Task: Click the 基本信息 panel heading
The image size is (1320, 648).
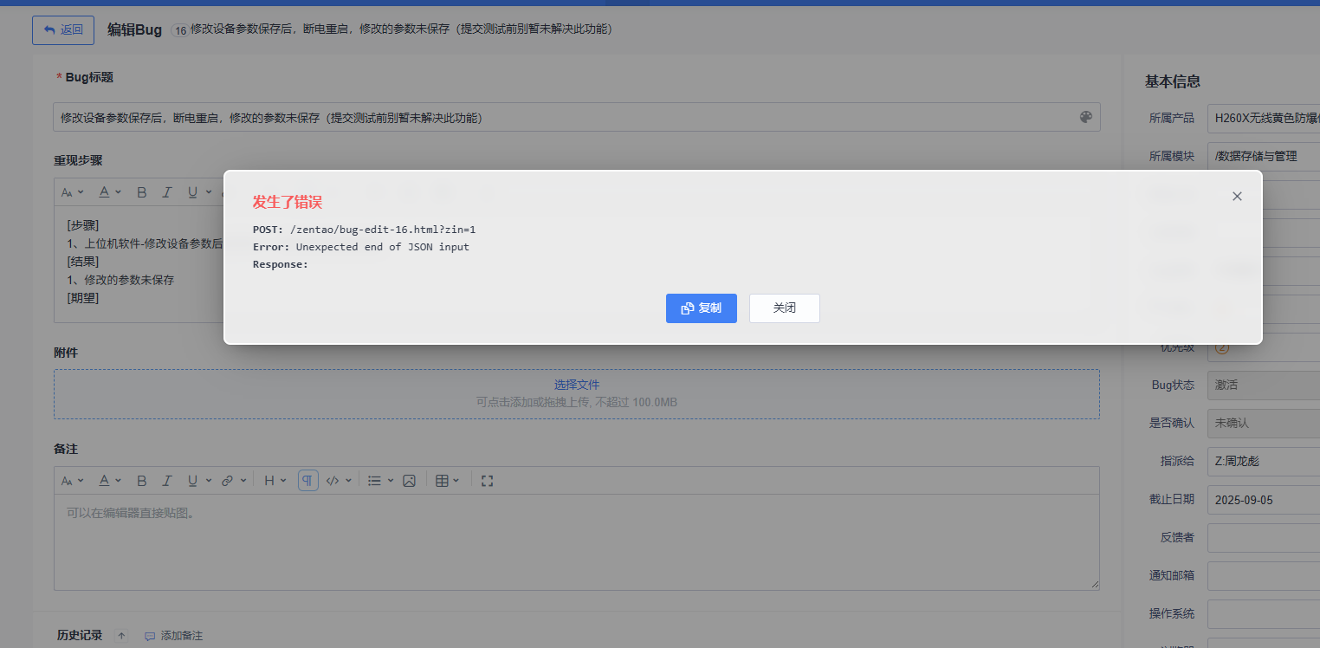Action: click(1173, 81)
